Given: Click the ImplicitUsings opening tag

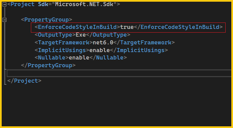Looking at the screenshot, I should tap(62, 50).
